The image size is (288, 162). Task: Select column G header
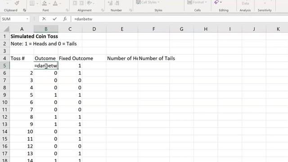[181, 29]
